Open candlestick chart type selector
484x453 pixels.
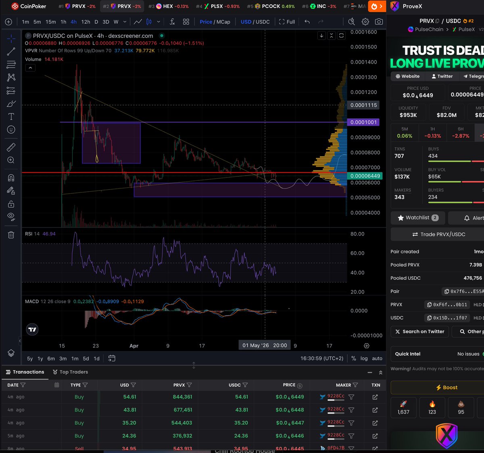click(x=149, y=22)
